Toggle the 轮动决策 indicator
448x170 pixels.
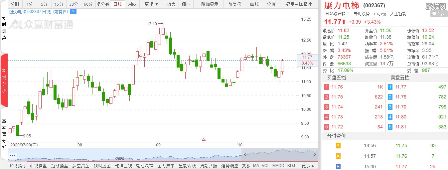click(145, 166)
